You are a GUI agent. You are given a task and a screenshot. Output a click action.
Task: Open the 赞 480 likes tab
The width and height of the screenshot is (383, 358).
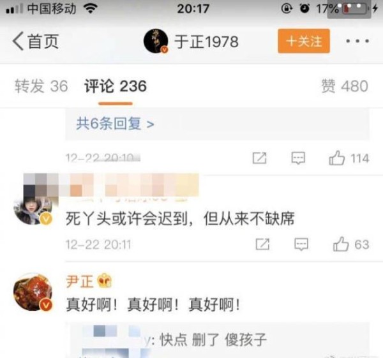point(345,86)
